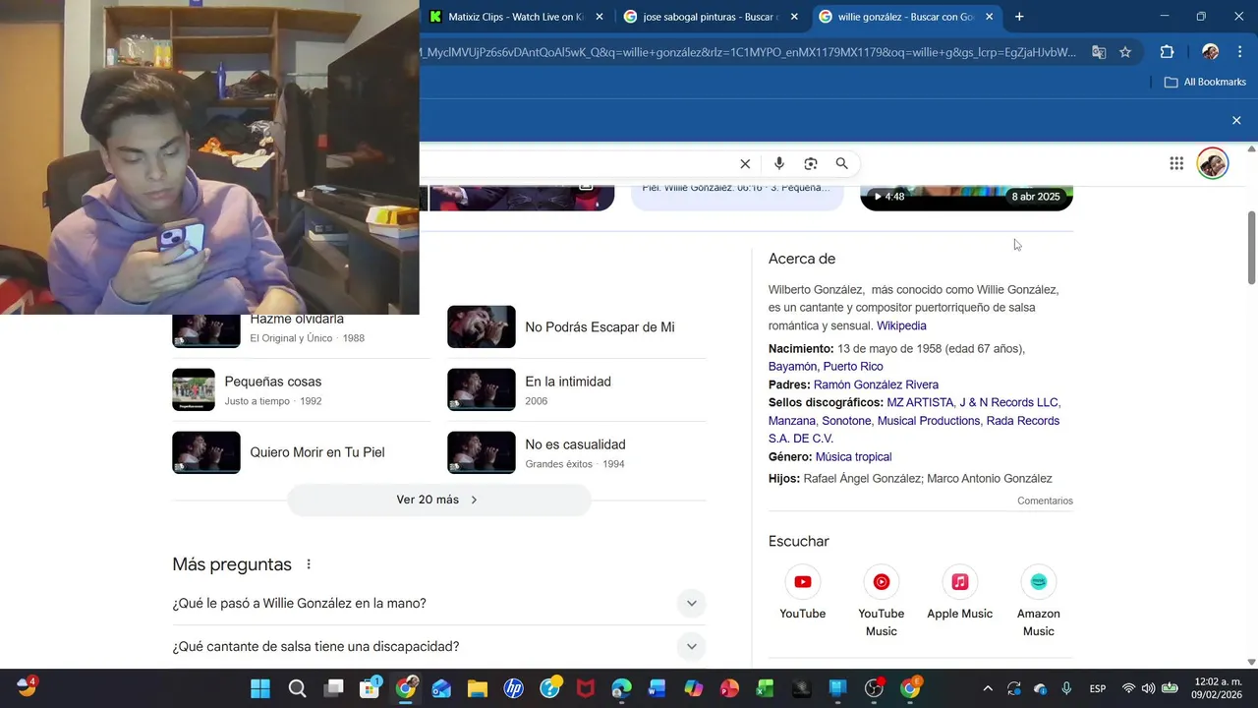Open Outlook from the taskbar
Viewport: 1258px width, 708px height.
(441, 688)
